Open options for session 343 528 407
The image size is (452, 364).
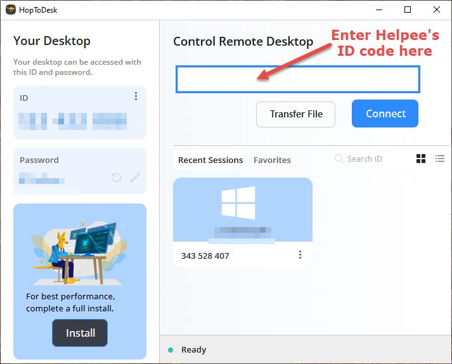tap(300, 255)
